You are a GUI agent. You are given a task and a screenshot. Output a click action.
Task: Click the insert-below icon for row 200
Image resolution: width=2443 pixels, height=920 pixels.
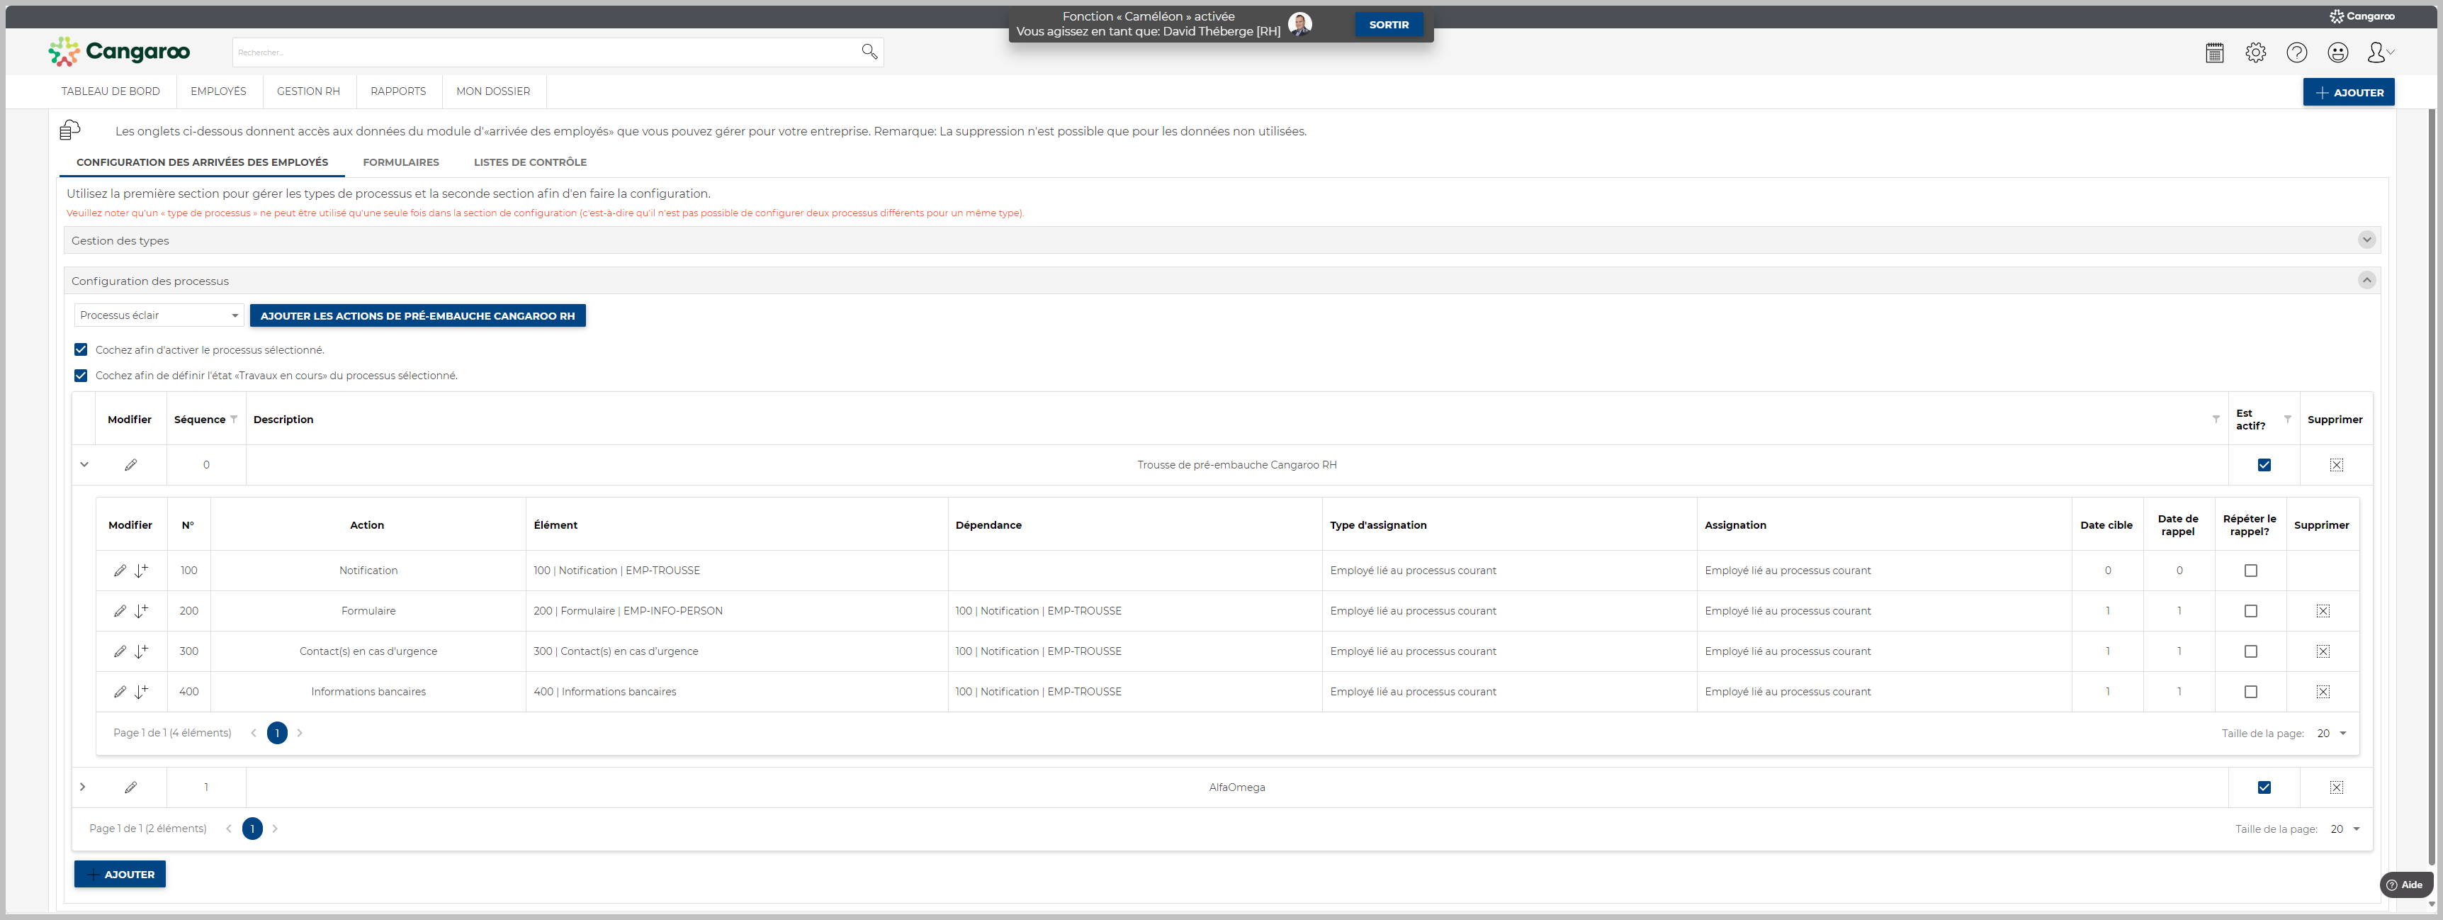[x=141, y=611]
